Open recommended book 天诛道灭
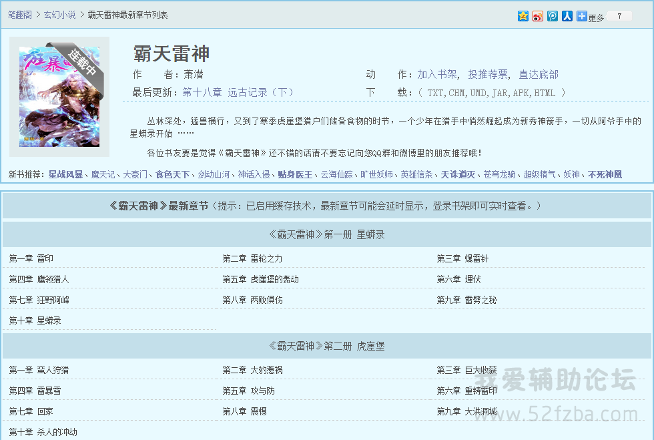Viewport: 654px width, 440px height. [x=458, y=174]
